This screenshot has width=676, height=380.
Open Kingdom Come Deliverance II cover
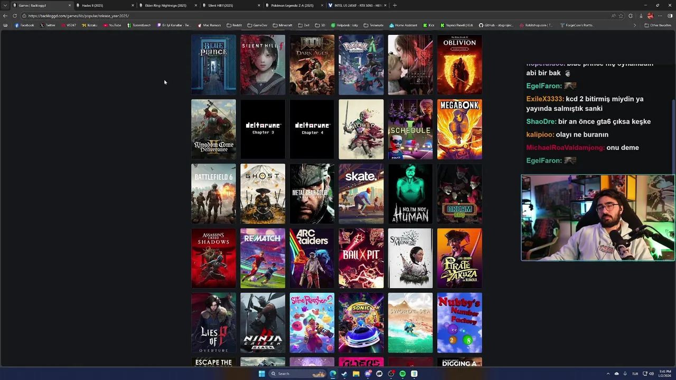tap(213, 129)
